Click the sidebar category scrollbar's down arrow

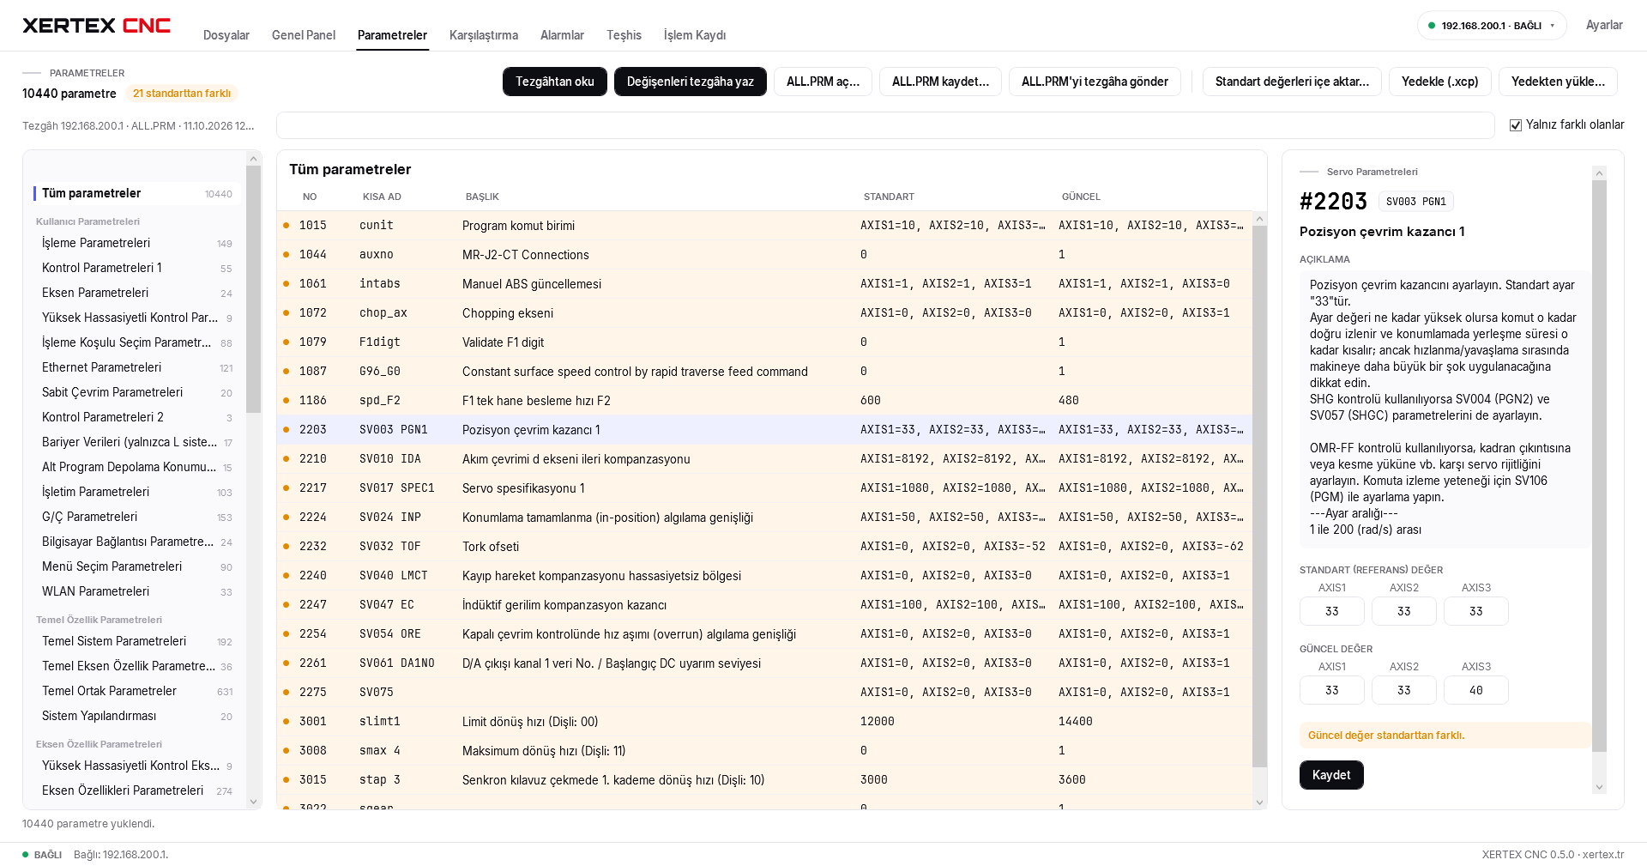[253, 802]
